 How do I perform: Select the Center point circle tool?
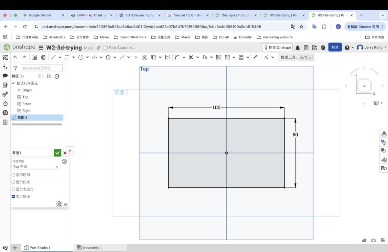tap(81, 57)
